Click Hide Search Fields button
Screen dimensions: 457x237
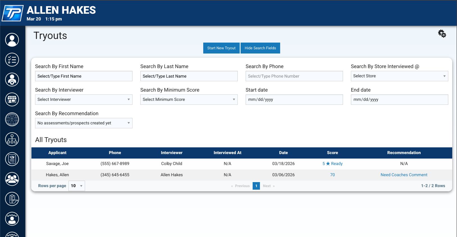(x=260, y=48)
